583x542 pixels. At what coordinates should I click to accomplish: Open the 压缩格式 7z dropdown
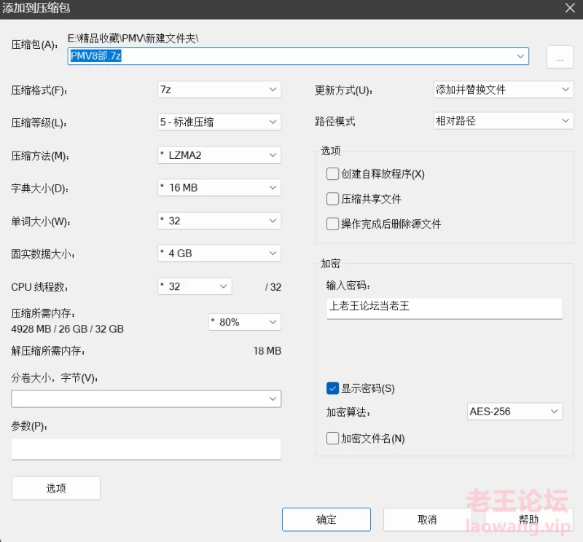point(219,90)
